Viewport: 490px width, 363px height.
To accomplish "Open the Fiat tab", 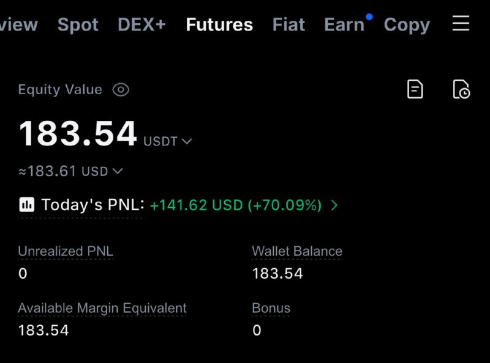I will point(288,24).
